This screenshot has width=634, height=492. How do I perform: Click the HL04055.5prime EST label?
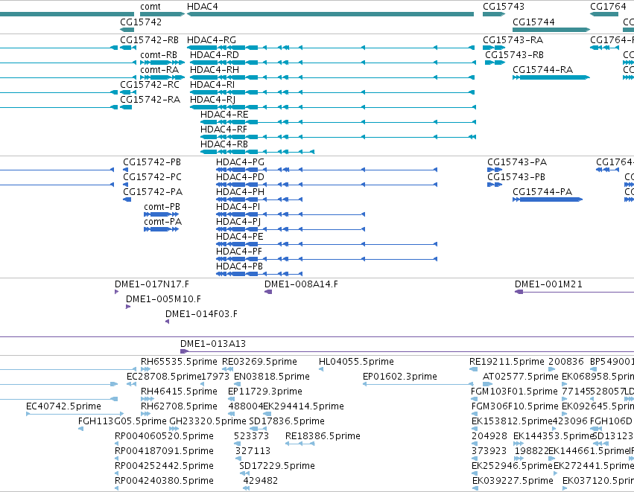[356, 362]
